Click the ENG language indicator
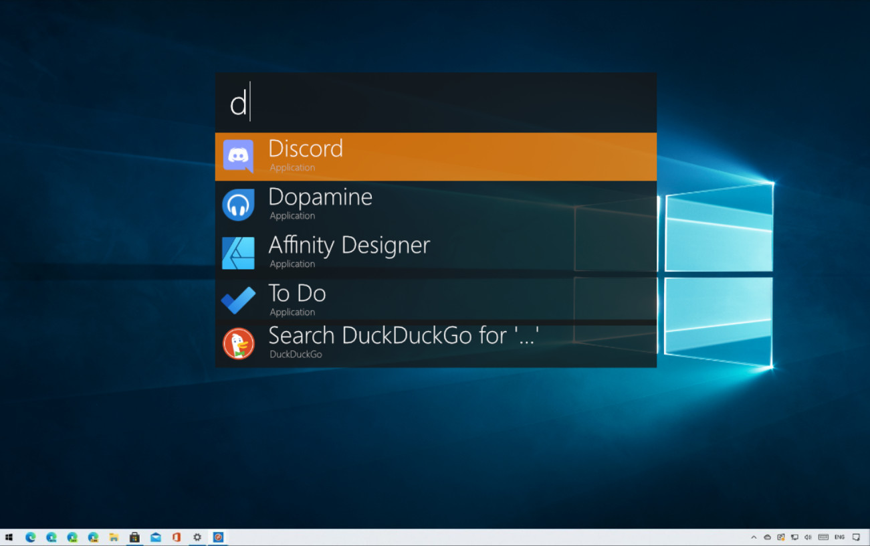Image resolution: width=870 pixels, height=546 pixels. (839, 537)
